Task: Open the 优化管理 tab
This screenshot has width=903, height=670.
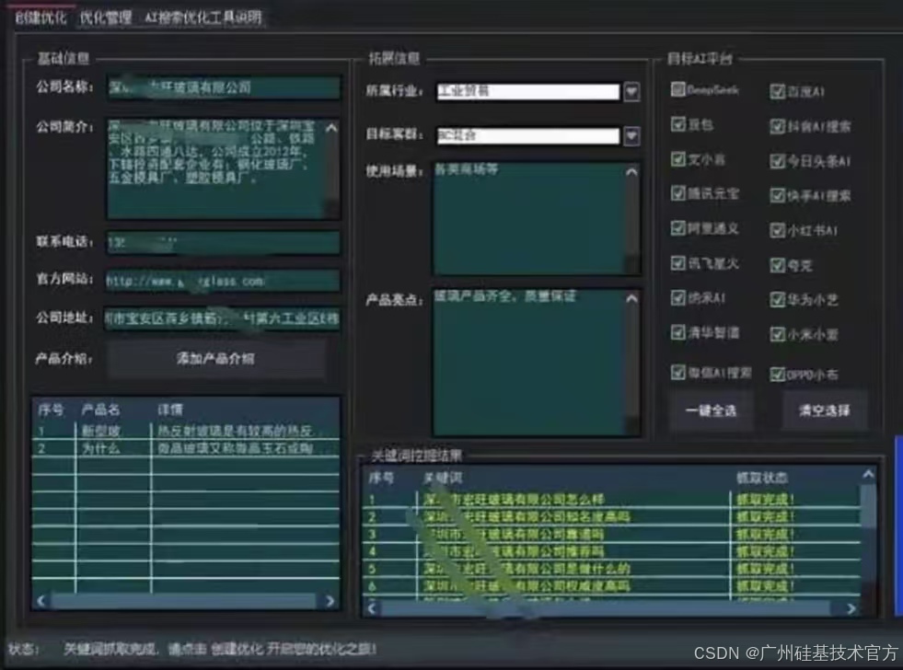Action: (x=106, y=17)
